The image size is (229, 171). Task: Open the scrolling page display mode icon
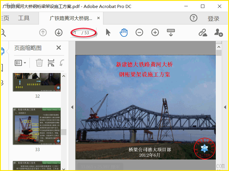click(171, 32)
